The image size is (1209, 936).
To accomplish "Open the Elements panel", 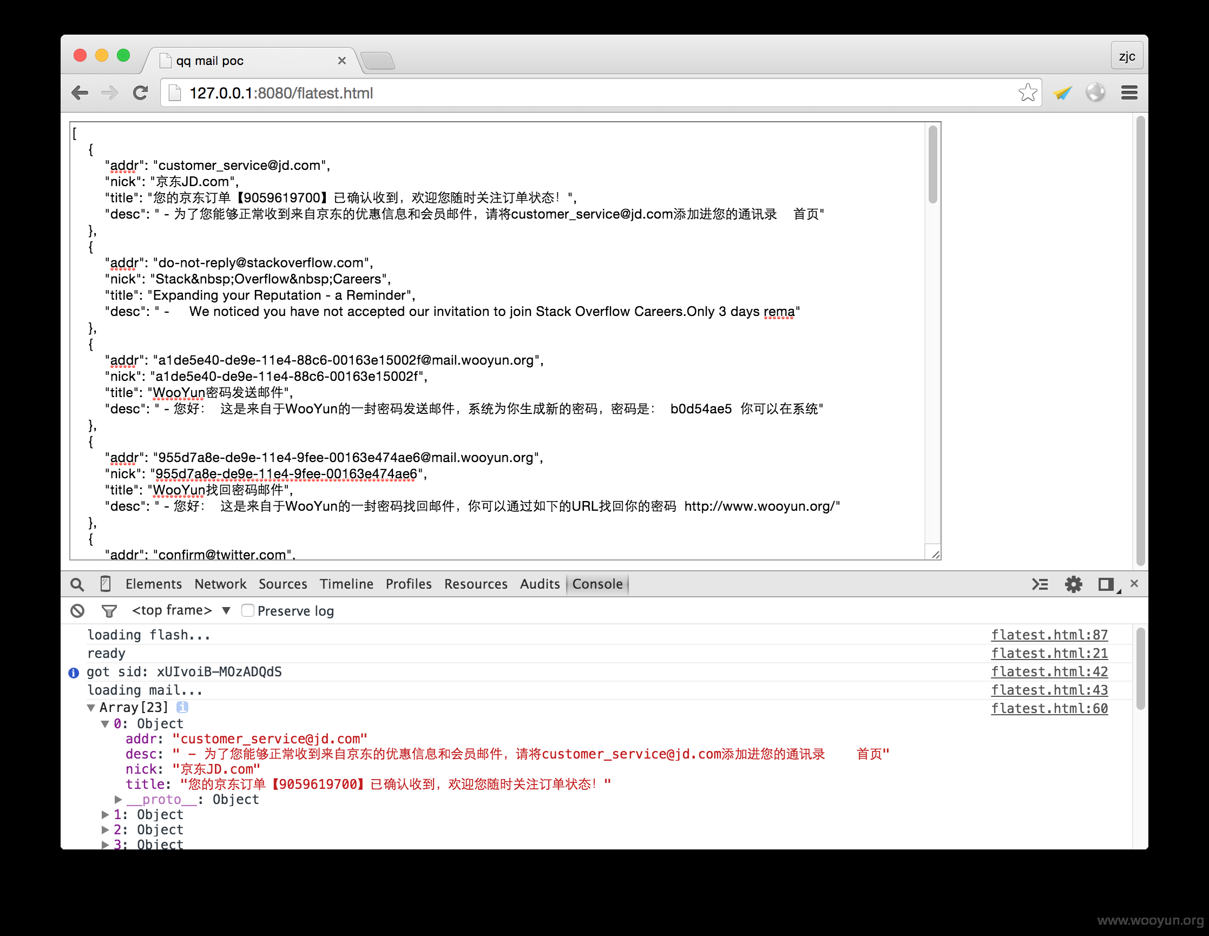I will (x=153, y=584).
